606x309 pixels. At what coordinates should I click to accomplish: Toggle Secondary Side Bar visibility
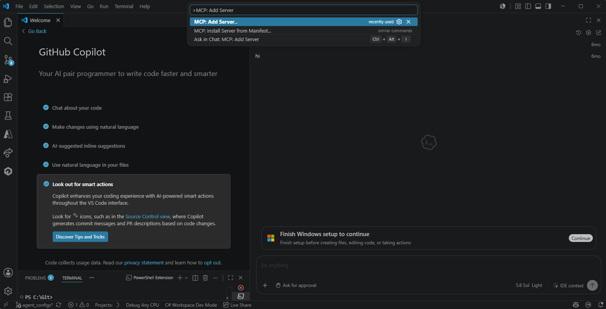pyautogui.click(x=548, y=6)
